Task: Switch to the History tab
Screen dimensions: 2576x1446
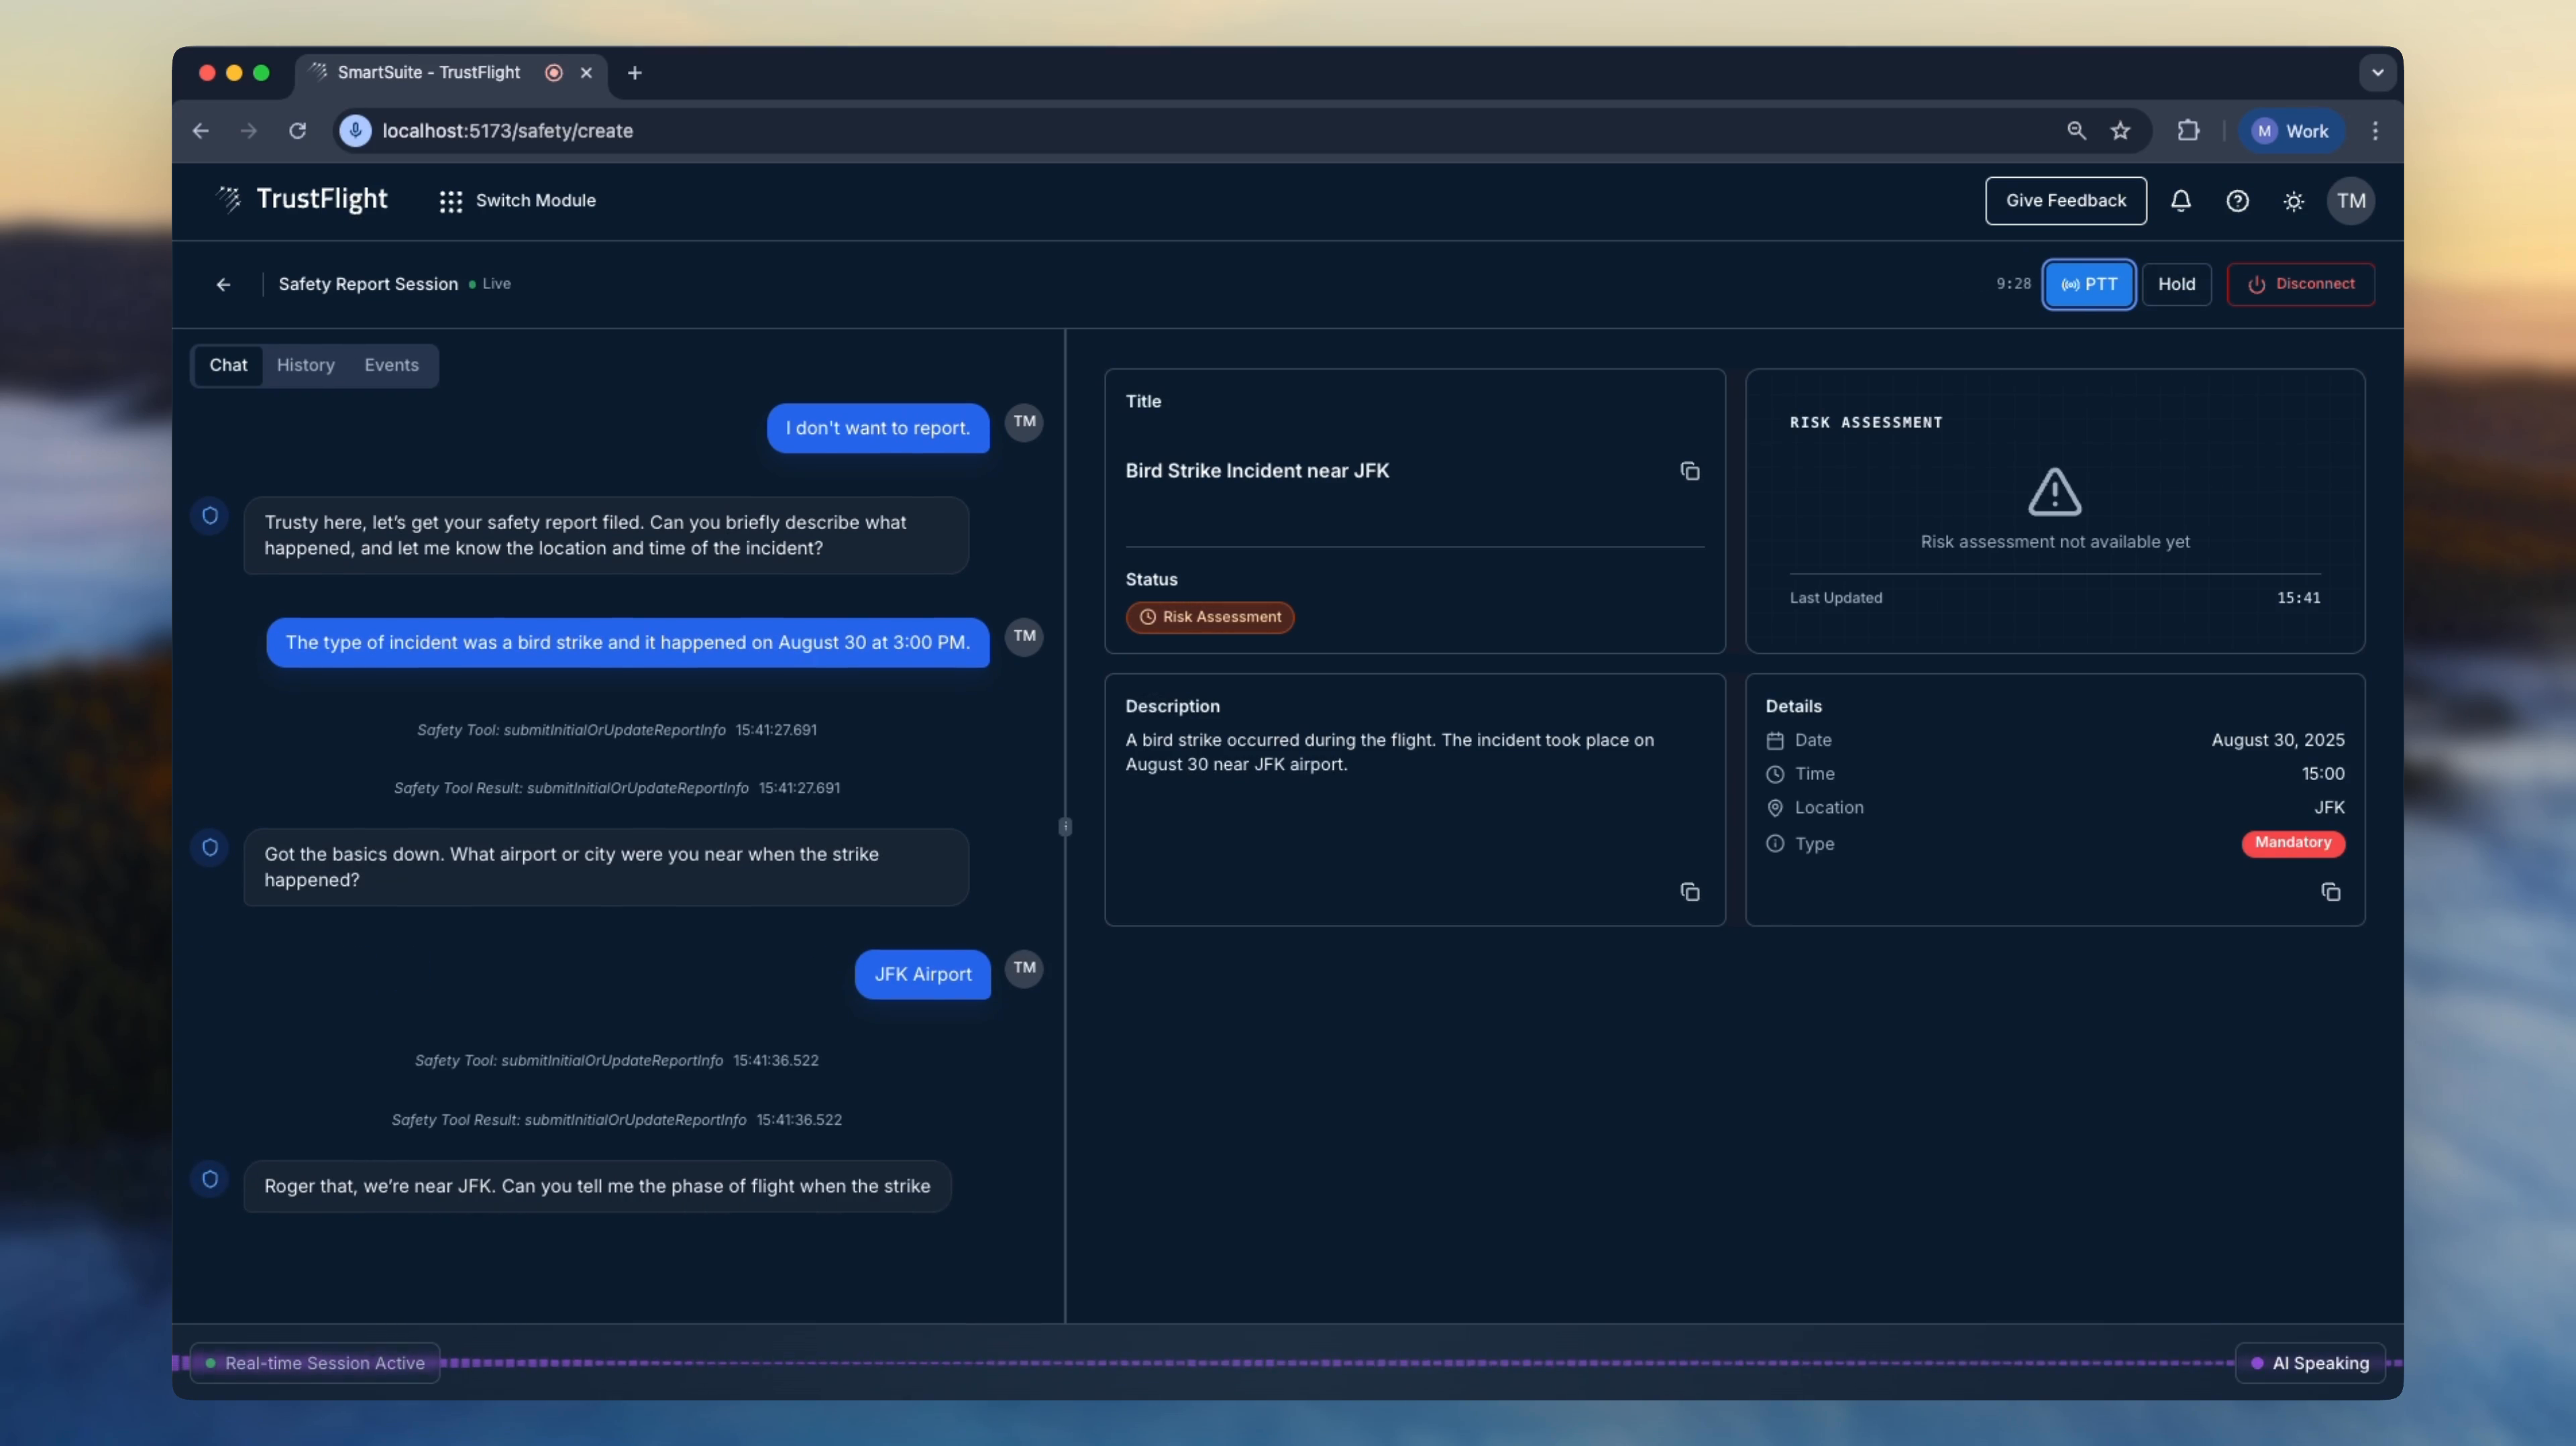Action: pos(305,365)
